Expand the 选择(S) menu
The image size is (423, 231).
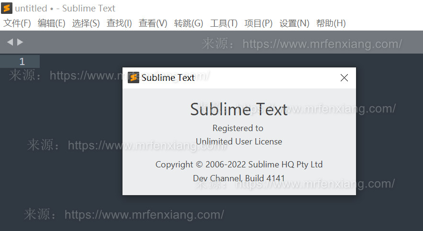pyautogui.click(x=86, y=23)
